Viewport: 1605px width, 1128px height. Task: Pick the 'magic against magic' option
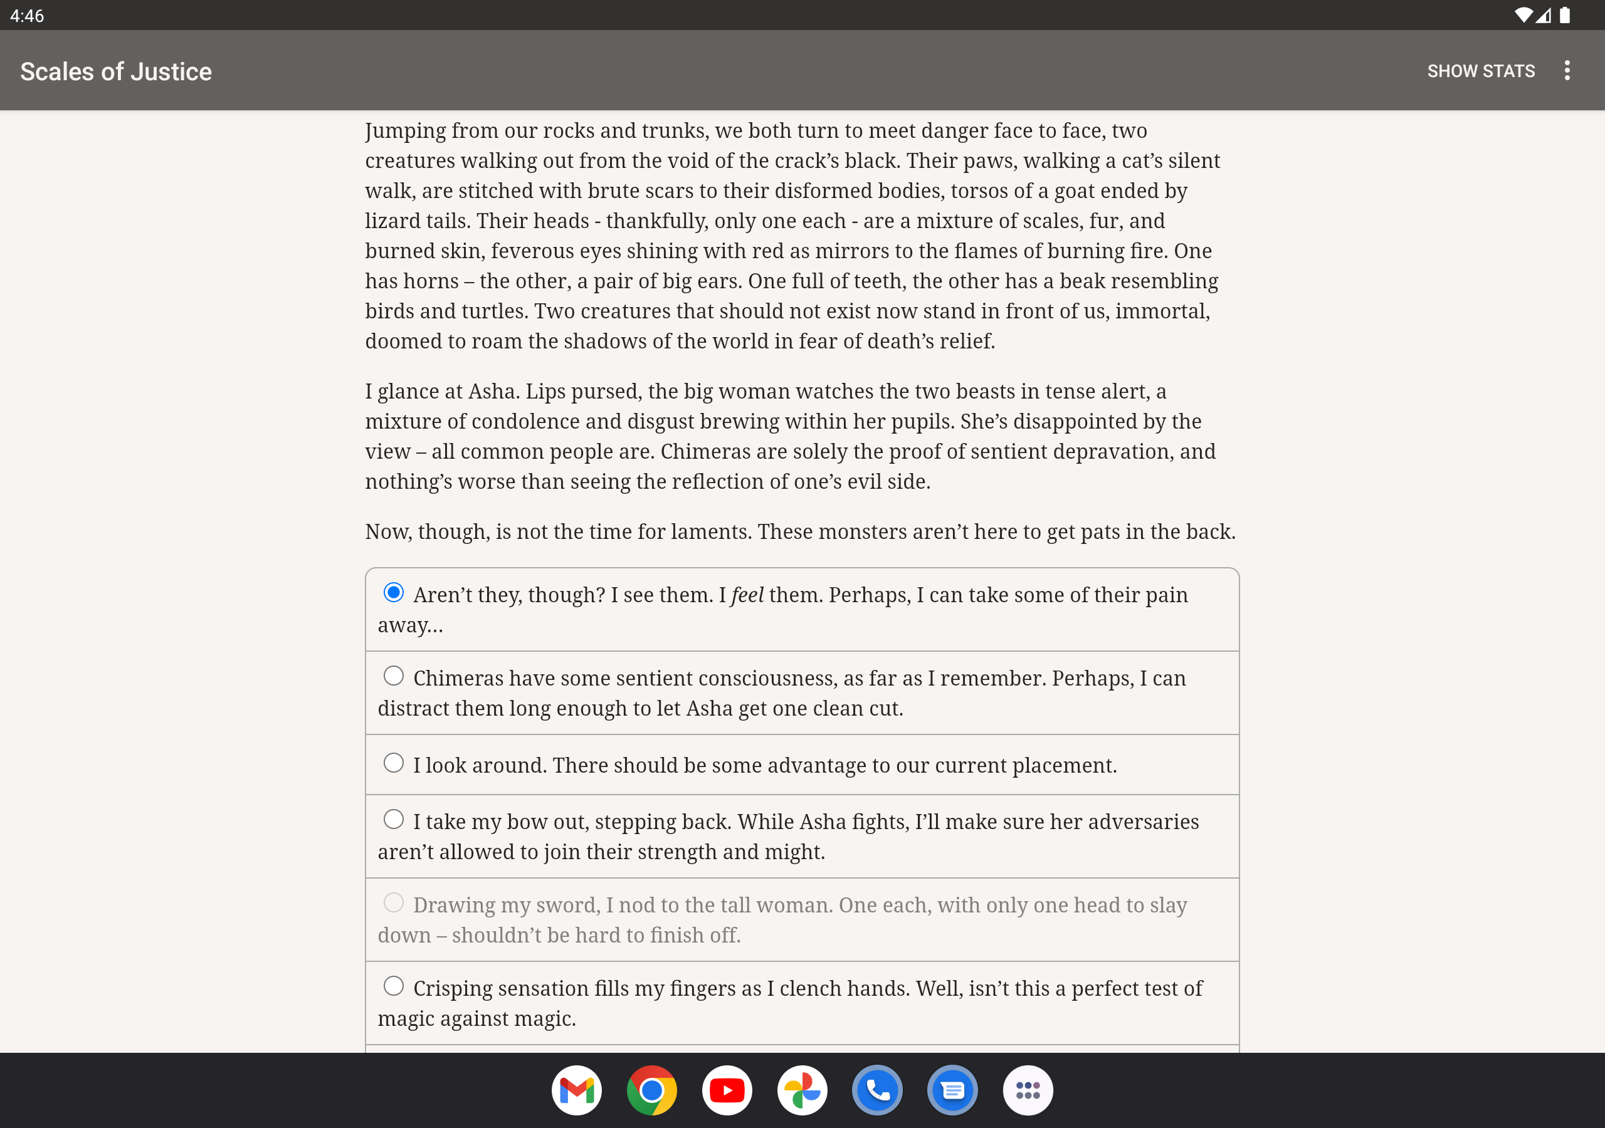(x=802, y=1003)
